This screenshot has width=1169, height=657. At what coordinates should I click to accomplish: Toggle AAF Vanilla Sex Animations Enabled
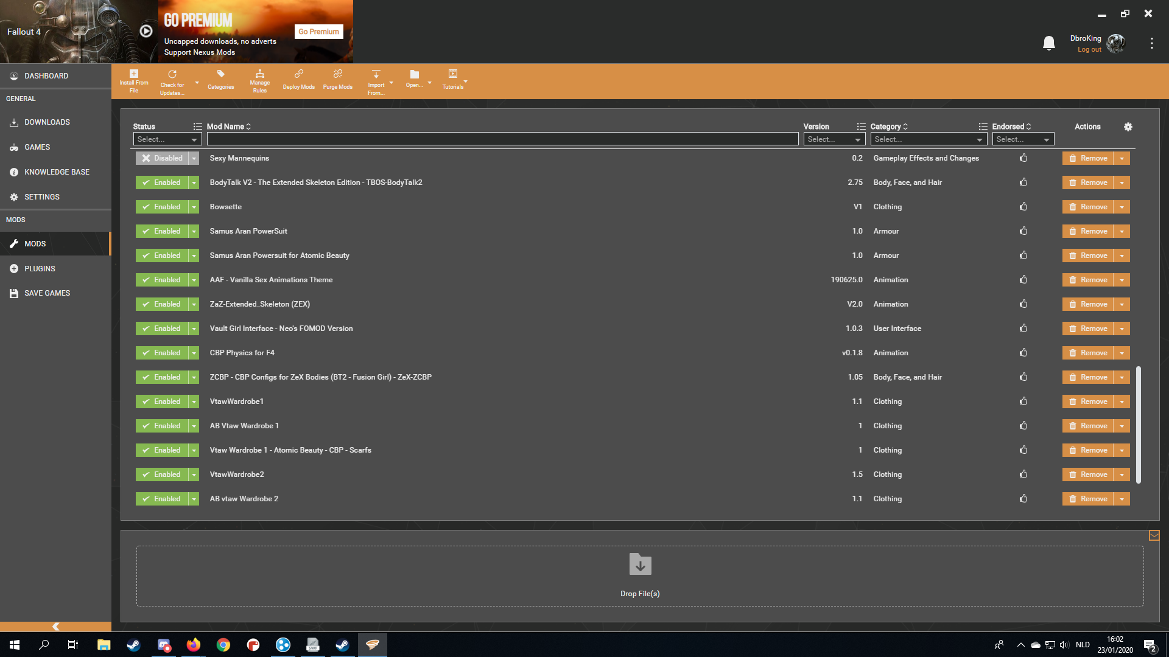162,280
